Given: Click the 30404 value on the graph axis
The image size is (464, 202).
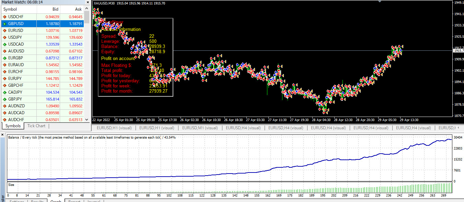Looking at the screenshot, I should coord(459,138).
